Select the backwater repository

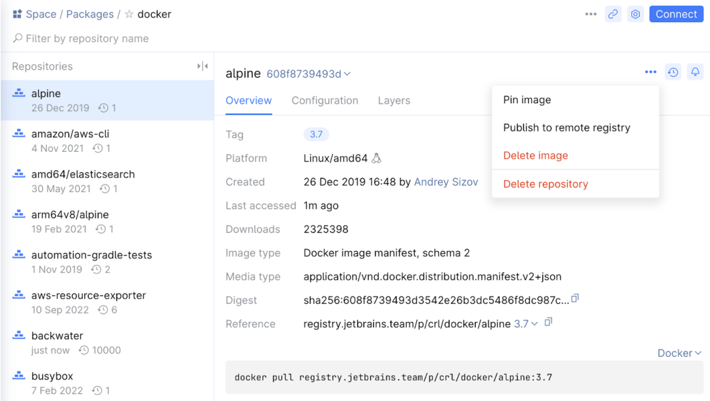pos(107,342)
